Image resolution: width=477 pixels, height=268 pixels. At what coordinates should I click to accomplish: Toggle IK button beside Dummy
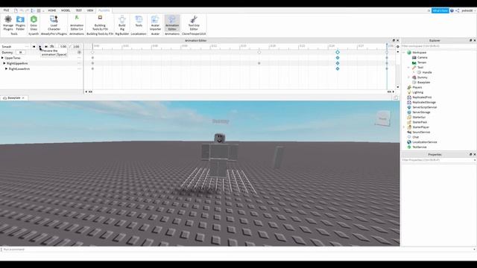[20, 52]
